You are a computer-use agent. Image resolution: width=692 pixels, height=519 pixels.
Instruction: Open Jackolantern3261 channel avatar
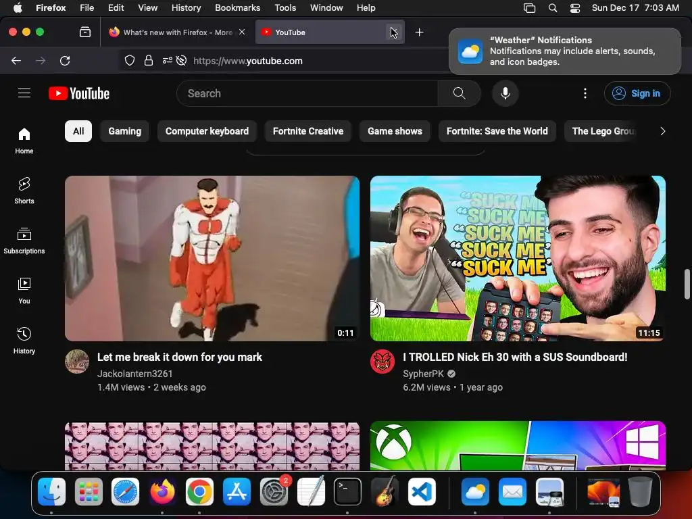pos(77,362)
